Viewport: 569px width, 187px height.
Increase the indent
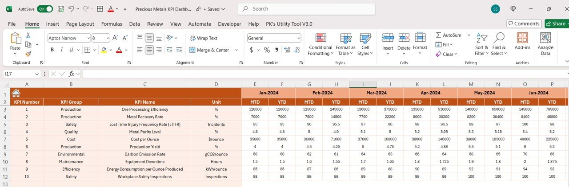click(x=180, y=50)
